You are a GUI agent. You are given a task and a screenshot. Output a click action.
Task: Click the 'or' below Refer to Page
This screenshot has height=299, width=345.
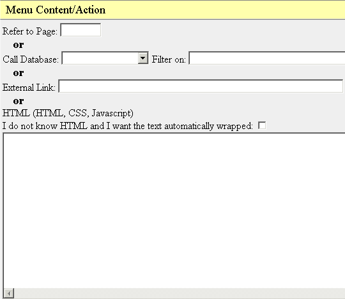coord(19,45)
